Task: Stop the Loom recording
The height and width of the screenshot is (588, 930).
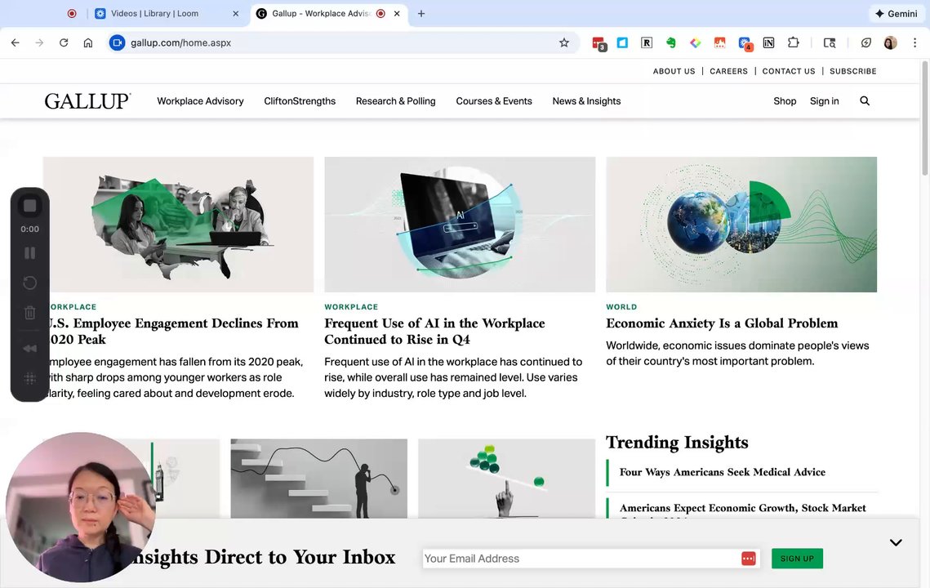Action: (29, 206)
